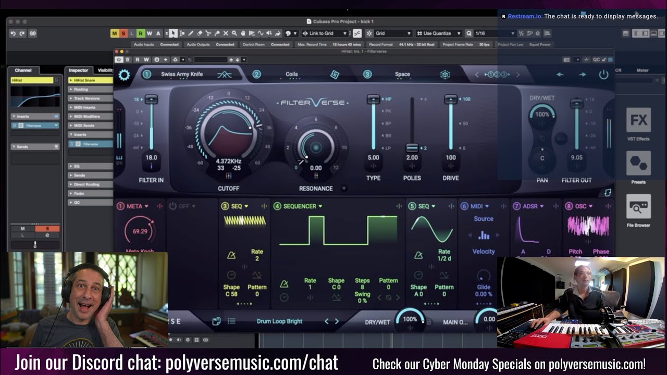Open modulator 8 OSC type dropdown
Image resolution: width=667 pixels, height=375 pixels.
[584, 206]
